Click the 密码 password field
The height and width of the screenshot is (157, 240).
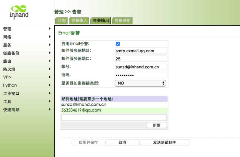point(141,75)
